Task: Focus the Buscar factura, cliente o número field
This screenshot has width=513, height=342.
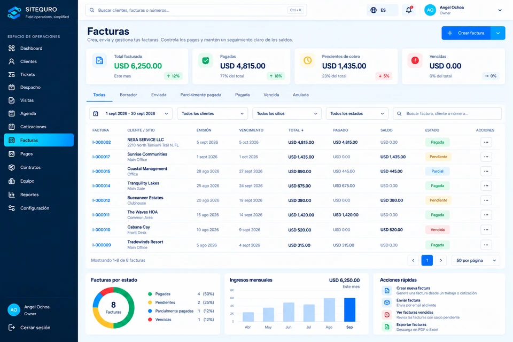Action: [447, 114]
